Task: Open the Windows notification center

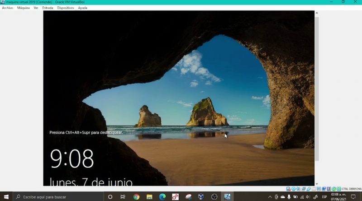Action: click(353, 197)
